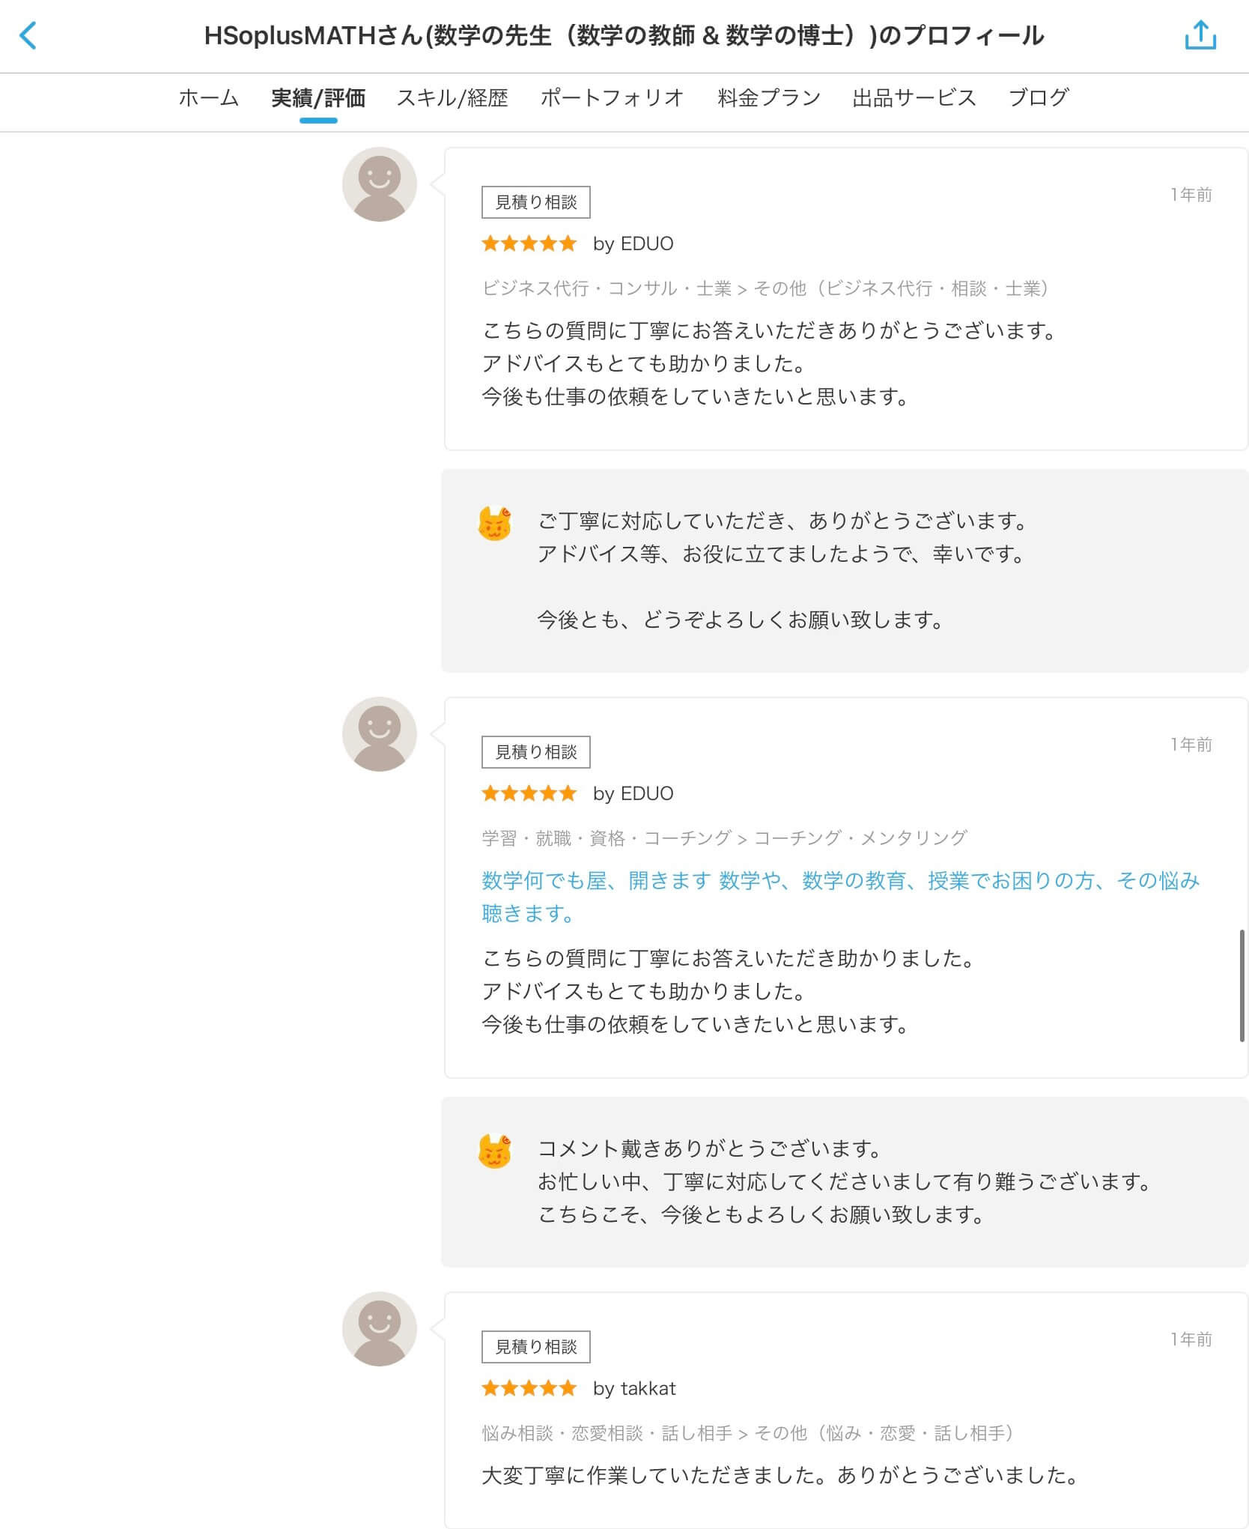The image size is (1249, 1529).
Task: Select the 実績/評価 tab
Action: pyautogui.click(x=318, y=97)
